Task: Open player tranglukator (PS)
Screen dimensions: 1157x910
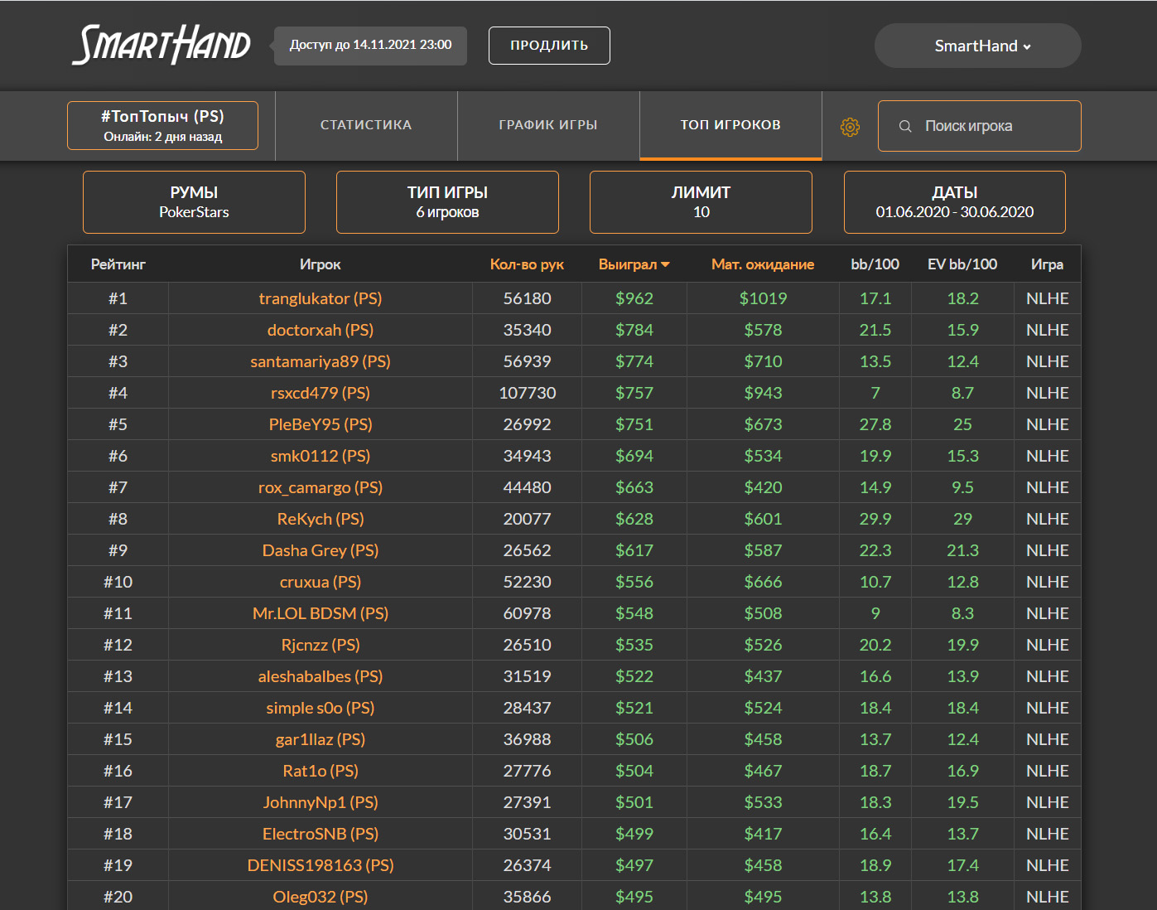Action: 321,298
